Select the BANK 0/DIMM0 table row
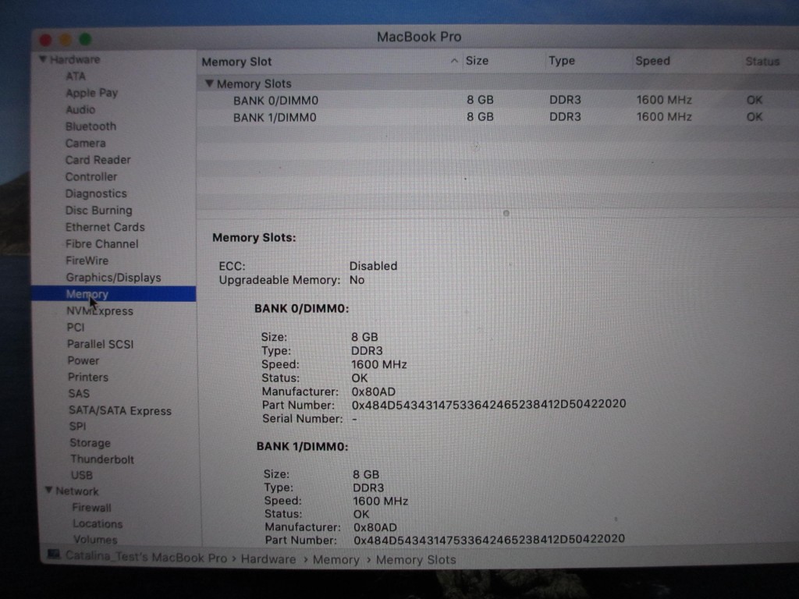Screen dimensions: 799x599 pos(497,101)
